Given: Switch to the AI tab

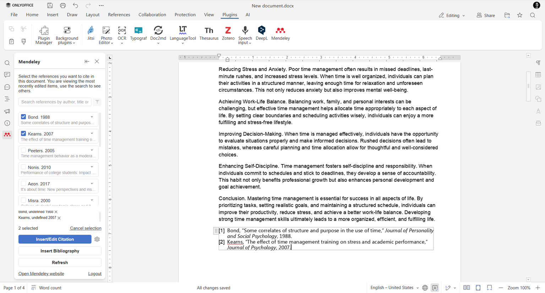Looking at the screenshot, I should pyautogui.click(x=247, y=15).
